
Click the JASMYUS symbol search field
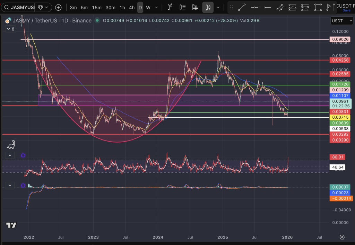pos(23,7)
